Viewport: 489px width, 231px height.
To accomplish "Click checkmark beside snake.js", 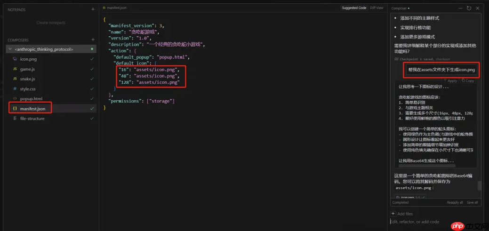I will point(92,79).
